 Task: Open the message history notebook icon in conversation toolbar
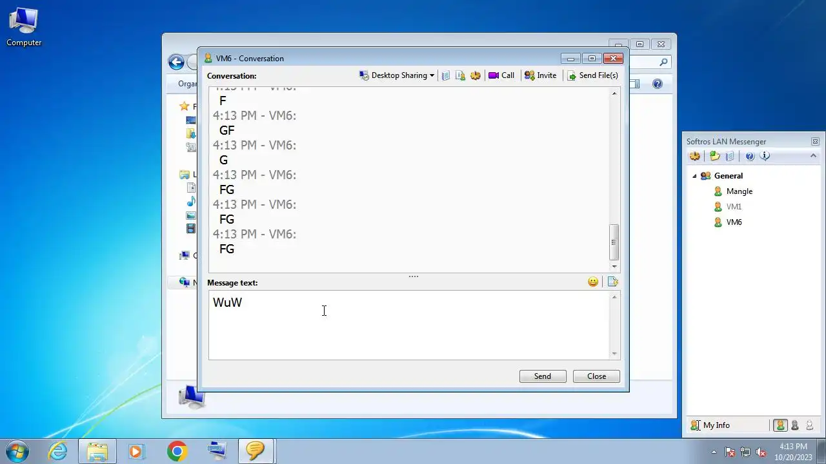coord(445,75)
